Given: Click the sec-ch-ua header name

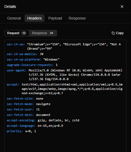Looking at the screenshot, I should (16, 45).
